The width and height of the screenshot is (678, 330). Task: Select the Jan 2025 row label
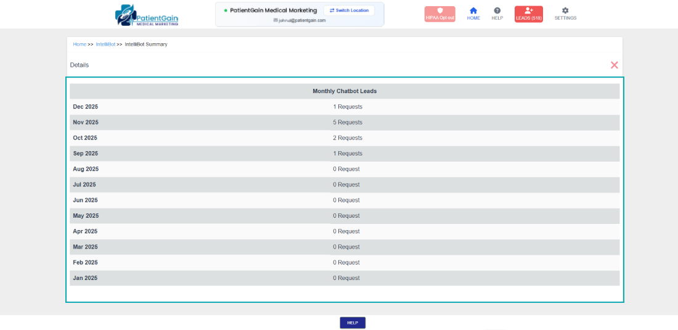point(85,278)
